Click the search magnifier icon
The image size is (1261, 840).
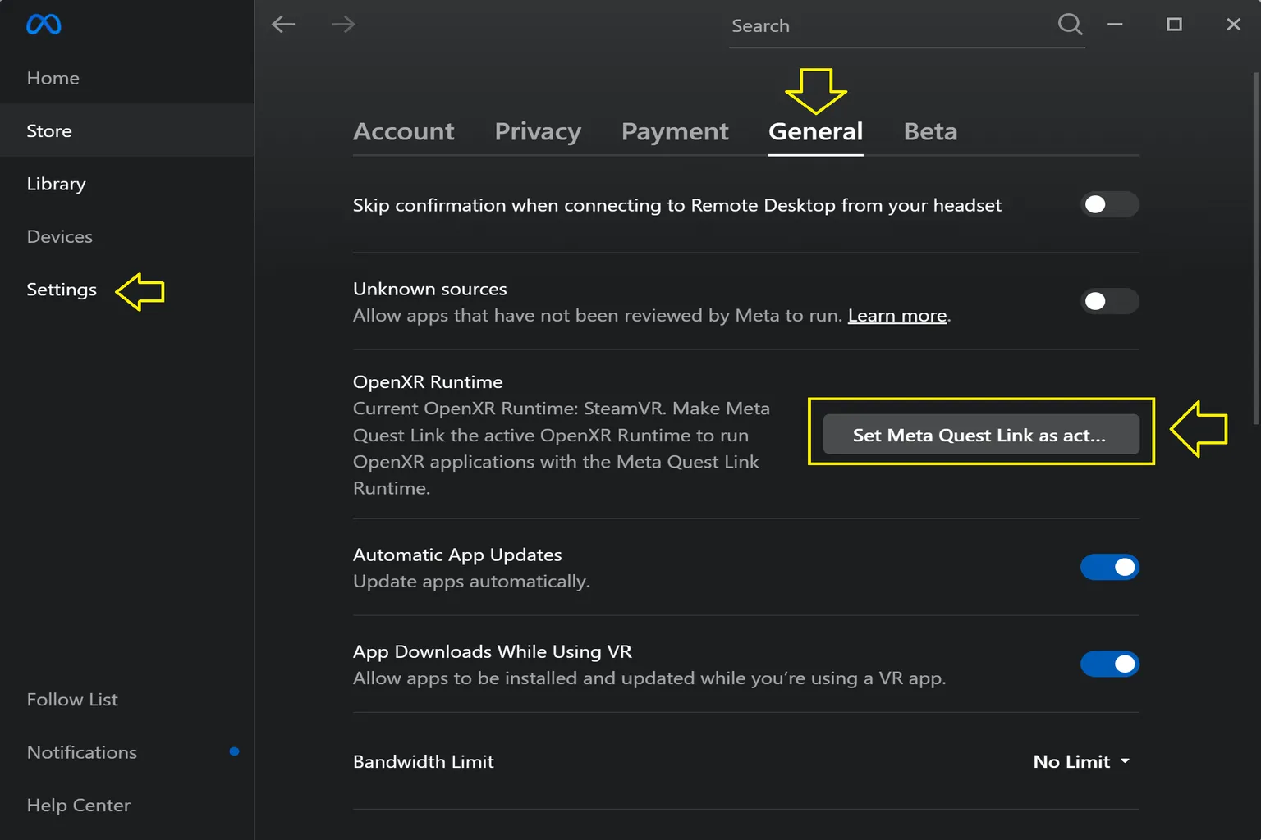coord(1070,25)
